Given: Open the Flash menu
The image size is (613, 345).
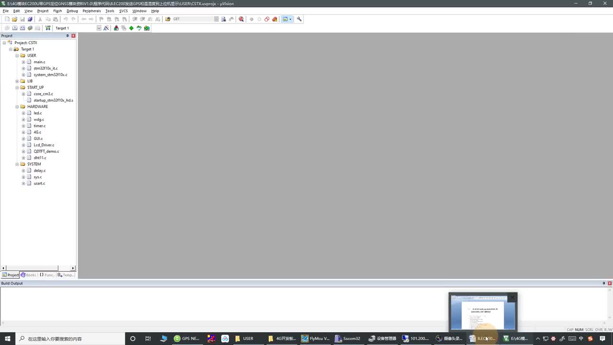Looking at the screenshot, I should [57, 11].
